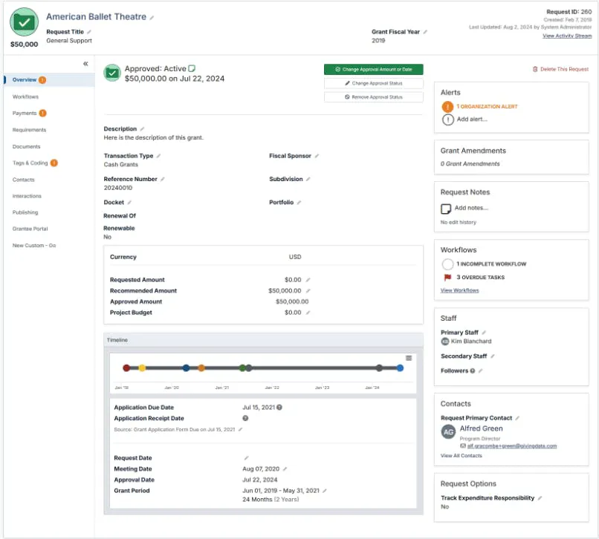Viewport: 599px width, 539px height.
Task: Edit the Request Primary Contact pencil
Action: coord(517,418)
